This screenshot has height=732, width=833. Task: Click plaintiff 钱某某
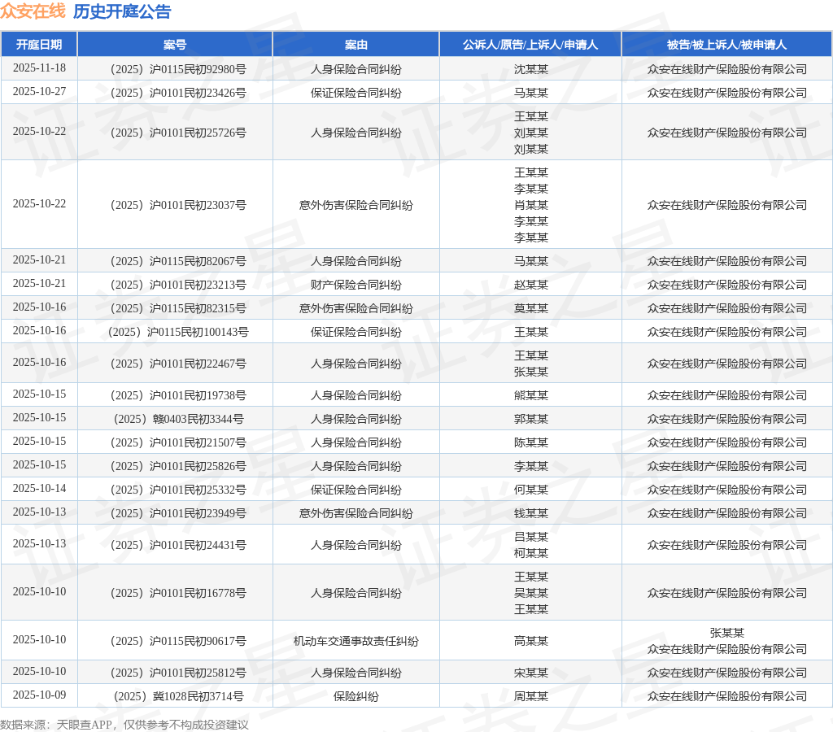(530, 513)
